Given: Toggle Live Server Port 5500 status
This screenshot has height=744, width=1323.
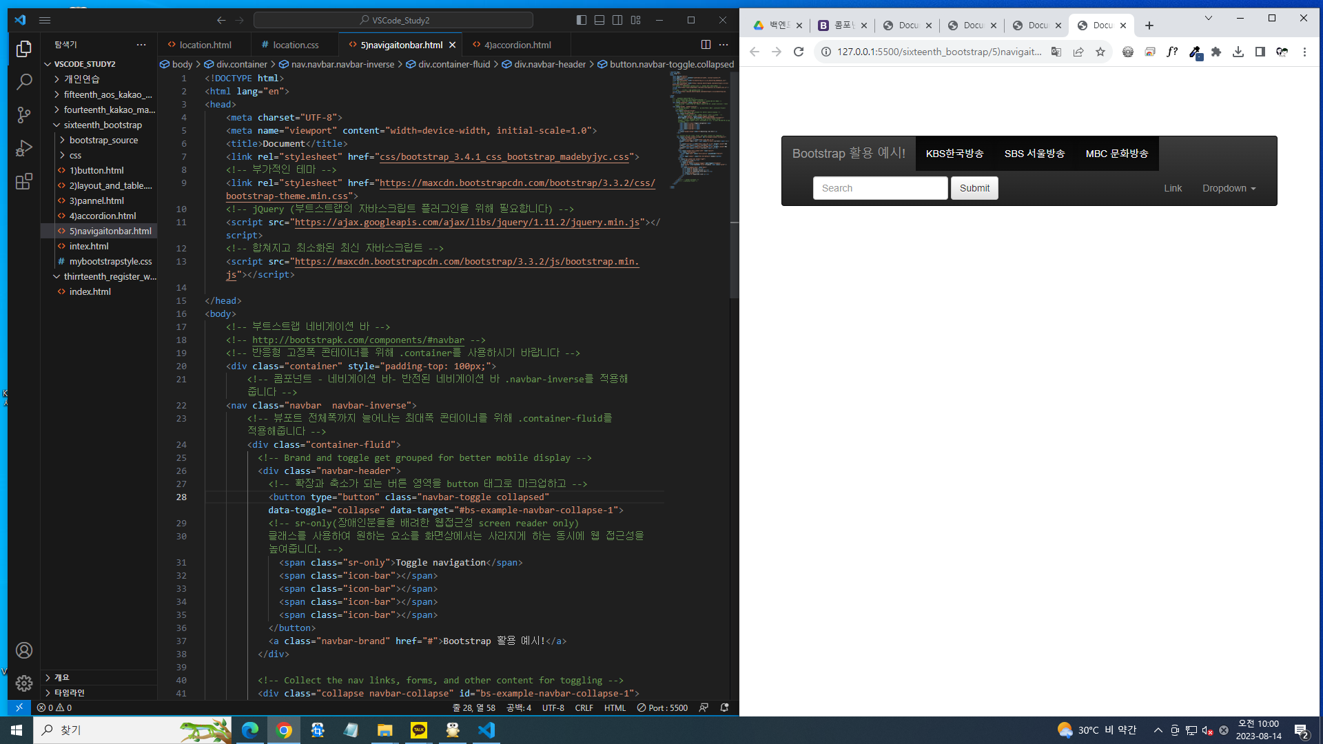Looking at the screenshot, I should pos(662,707).
